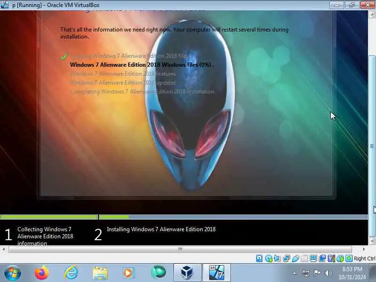376x282 pixels.
Task: Click the display settings indicator
Action: 313,258
